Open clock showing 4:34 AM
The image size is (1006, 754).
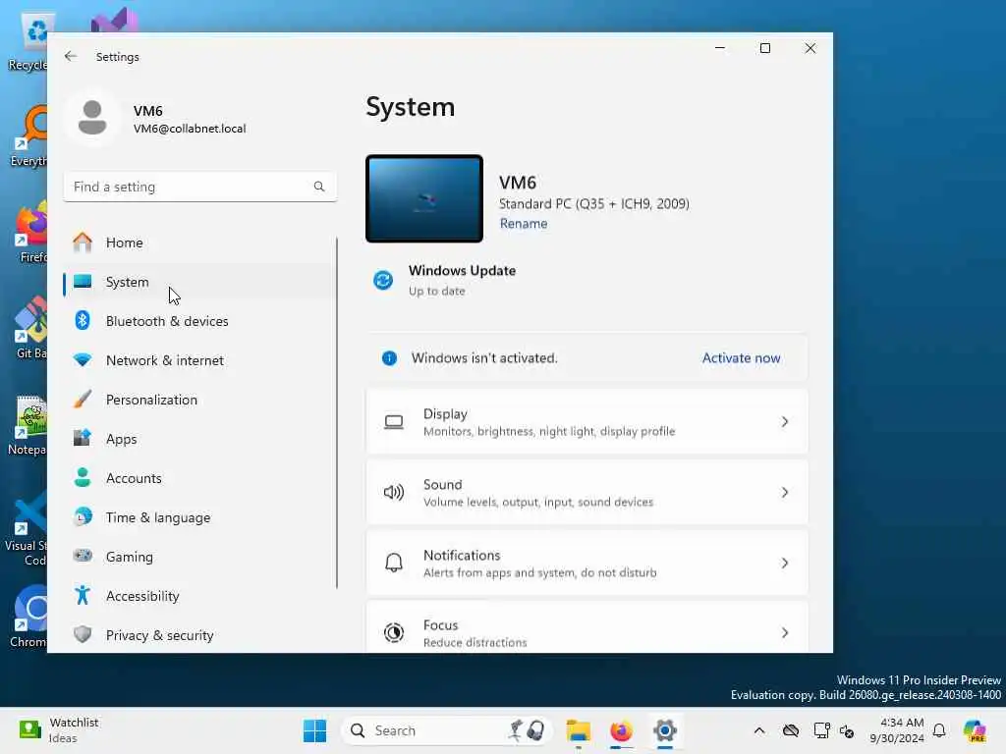[x=897, y=730]
